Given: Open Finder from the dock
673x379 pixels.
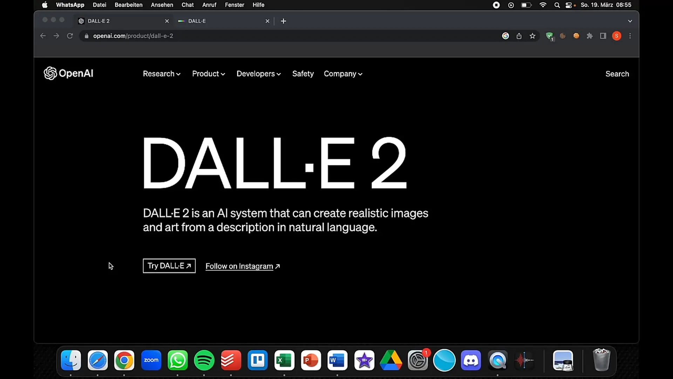Looking at the screenshot, I should 71,360.
